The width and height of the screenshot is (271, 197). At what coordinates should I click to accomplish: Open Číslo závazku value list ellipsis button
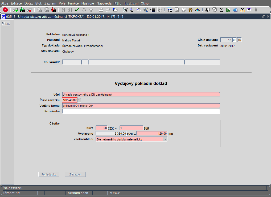[x=79, y=100]
